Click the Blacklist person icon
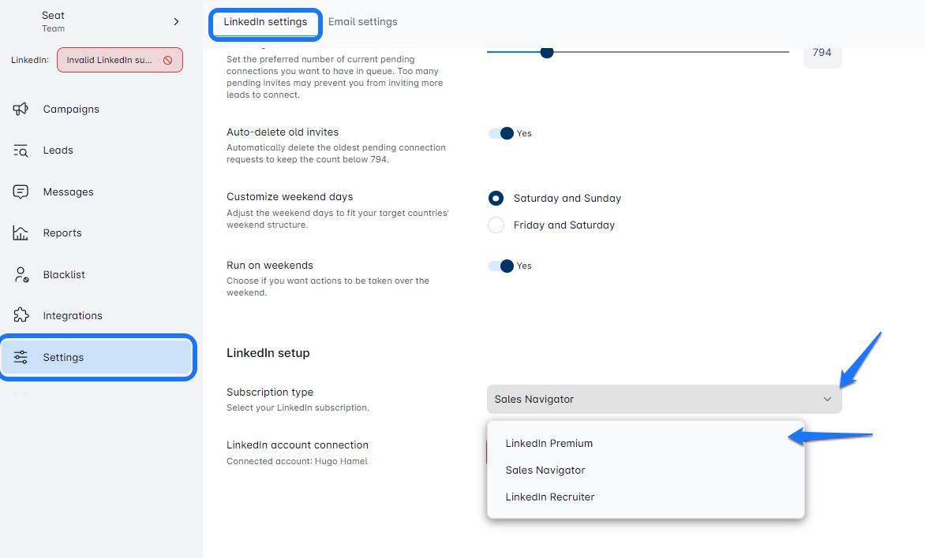 coord(21,274)
